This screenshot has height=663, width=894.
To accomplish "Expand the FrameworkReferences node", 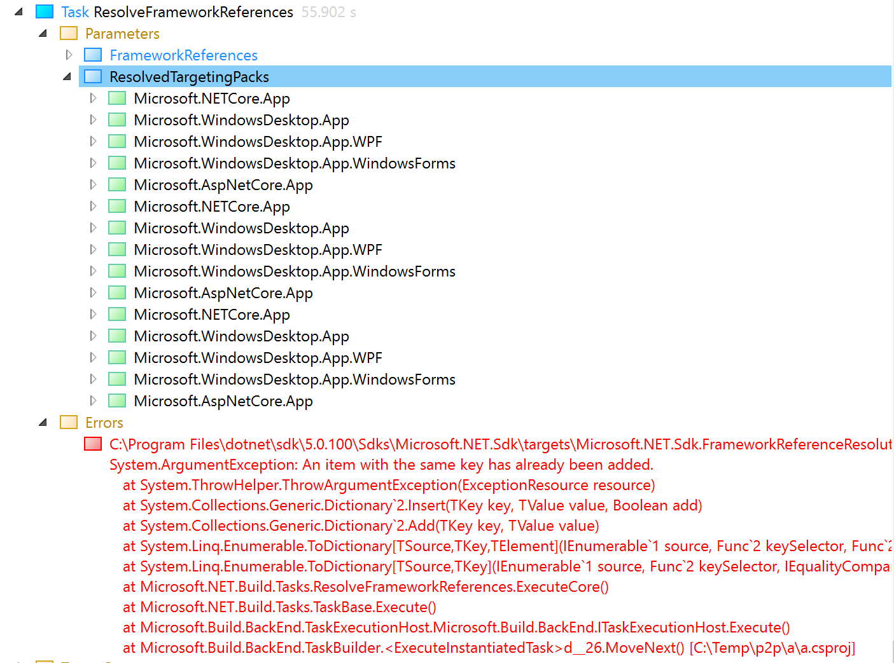I will point(69,55).
